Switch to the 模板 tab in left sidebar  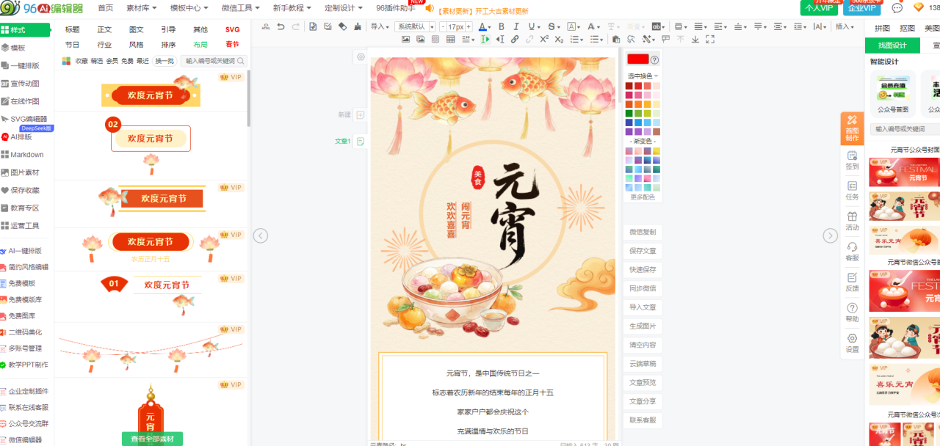coord(18,48)
